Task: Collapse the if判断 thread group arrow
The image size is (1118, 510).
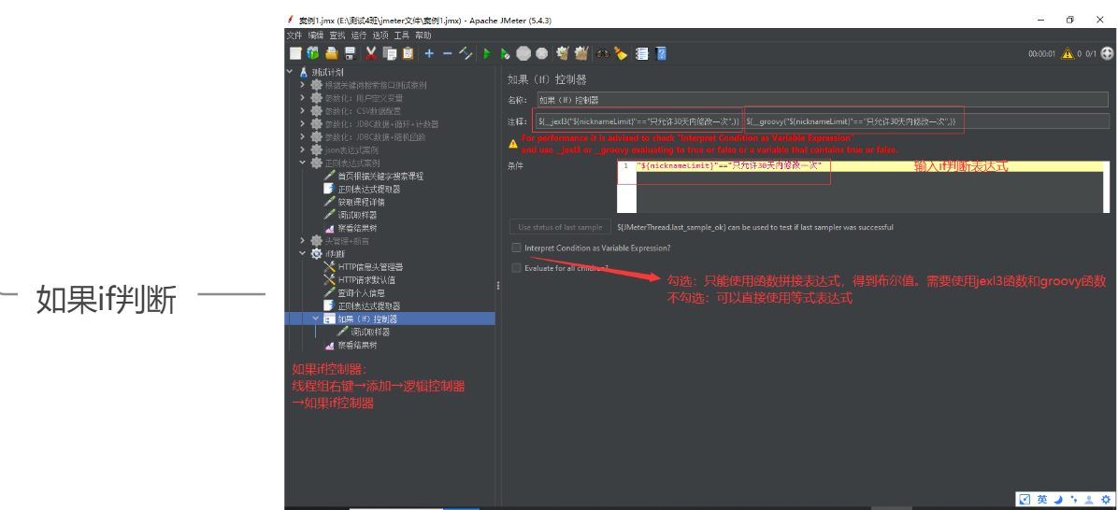Action: pos(302,253)
